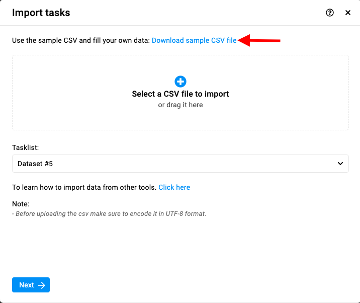This screenshot has height=303, width=360.
Task: Open help via the question mark icon
Action: [x=330, y=13]
